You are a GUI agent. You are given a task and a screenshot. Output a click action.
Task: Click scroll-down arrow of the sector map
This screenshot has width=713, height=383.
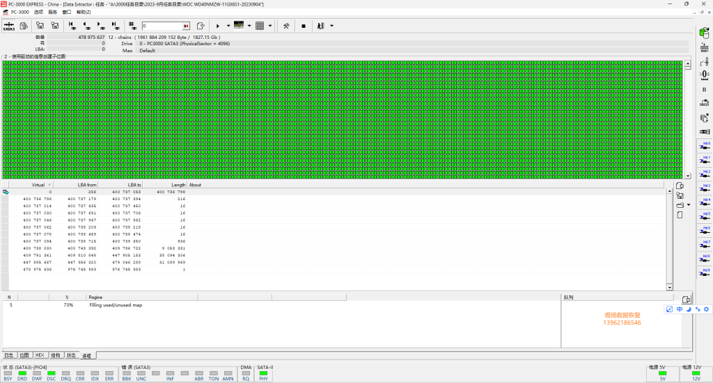point(688,176)
